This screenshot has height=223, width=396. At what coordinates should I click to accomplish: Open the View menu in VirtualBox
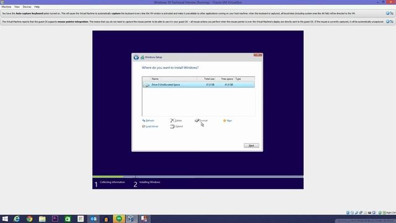coord(17,7)
